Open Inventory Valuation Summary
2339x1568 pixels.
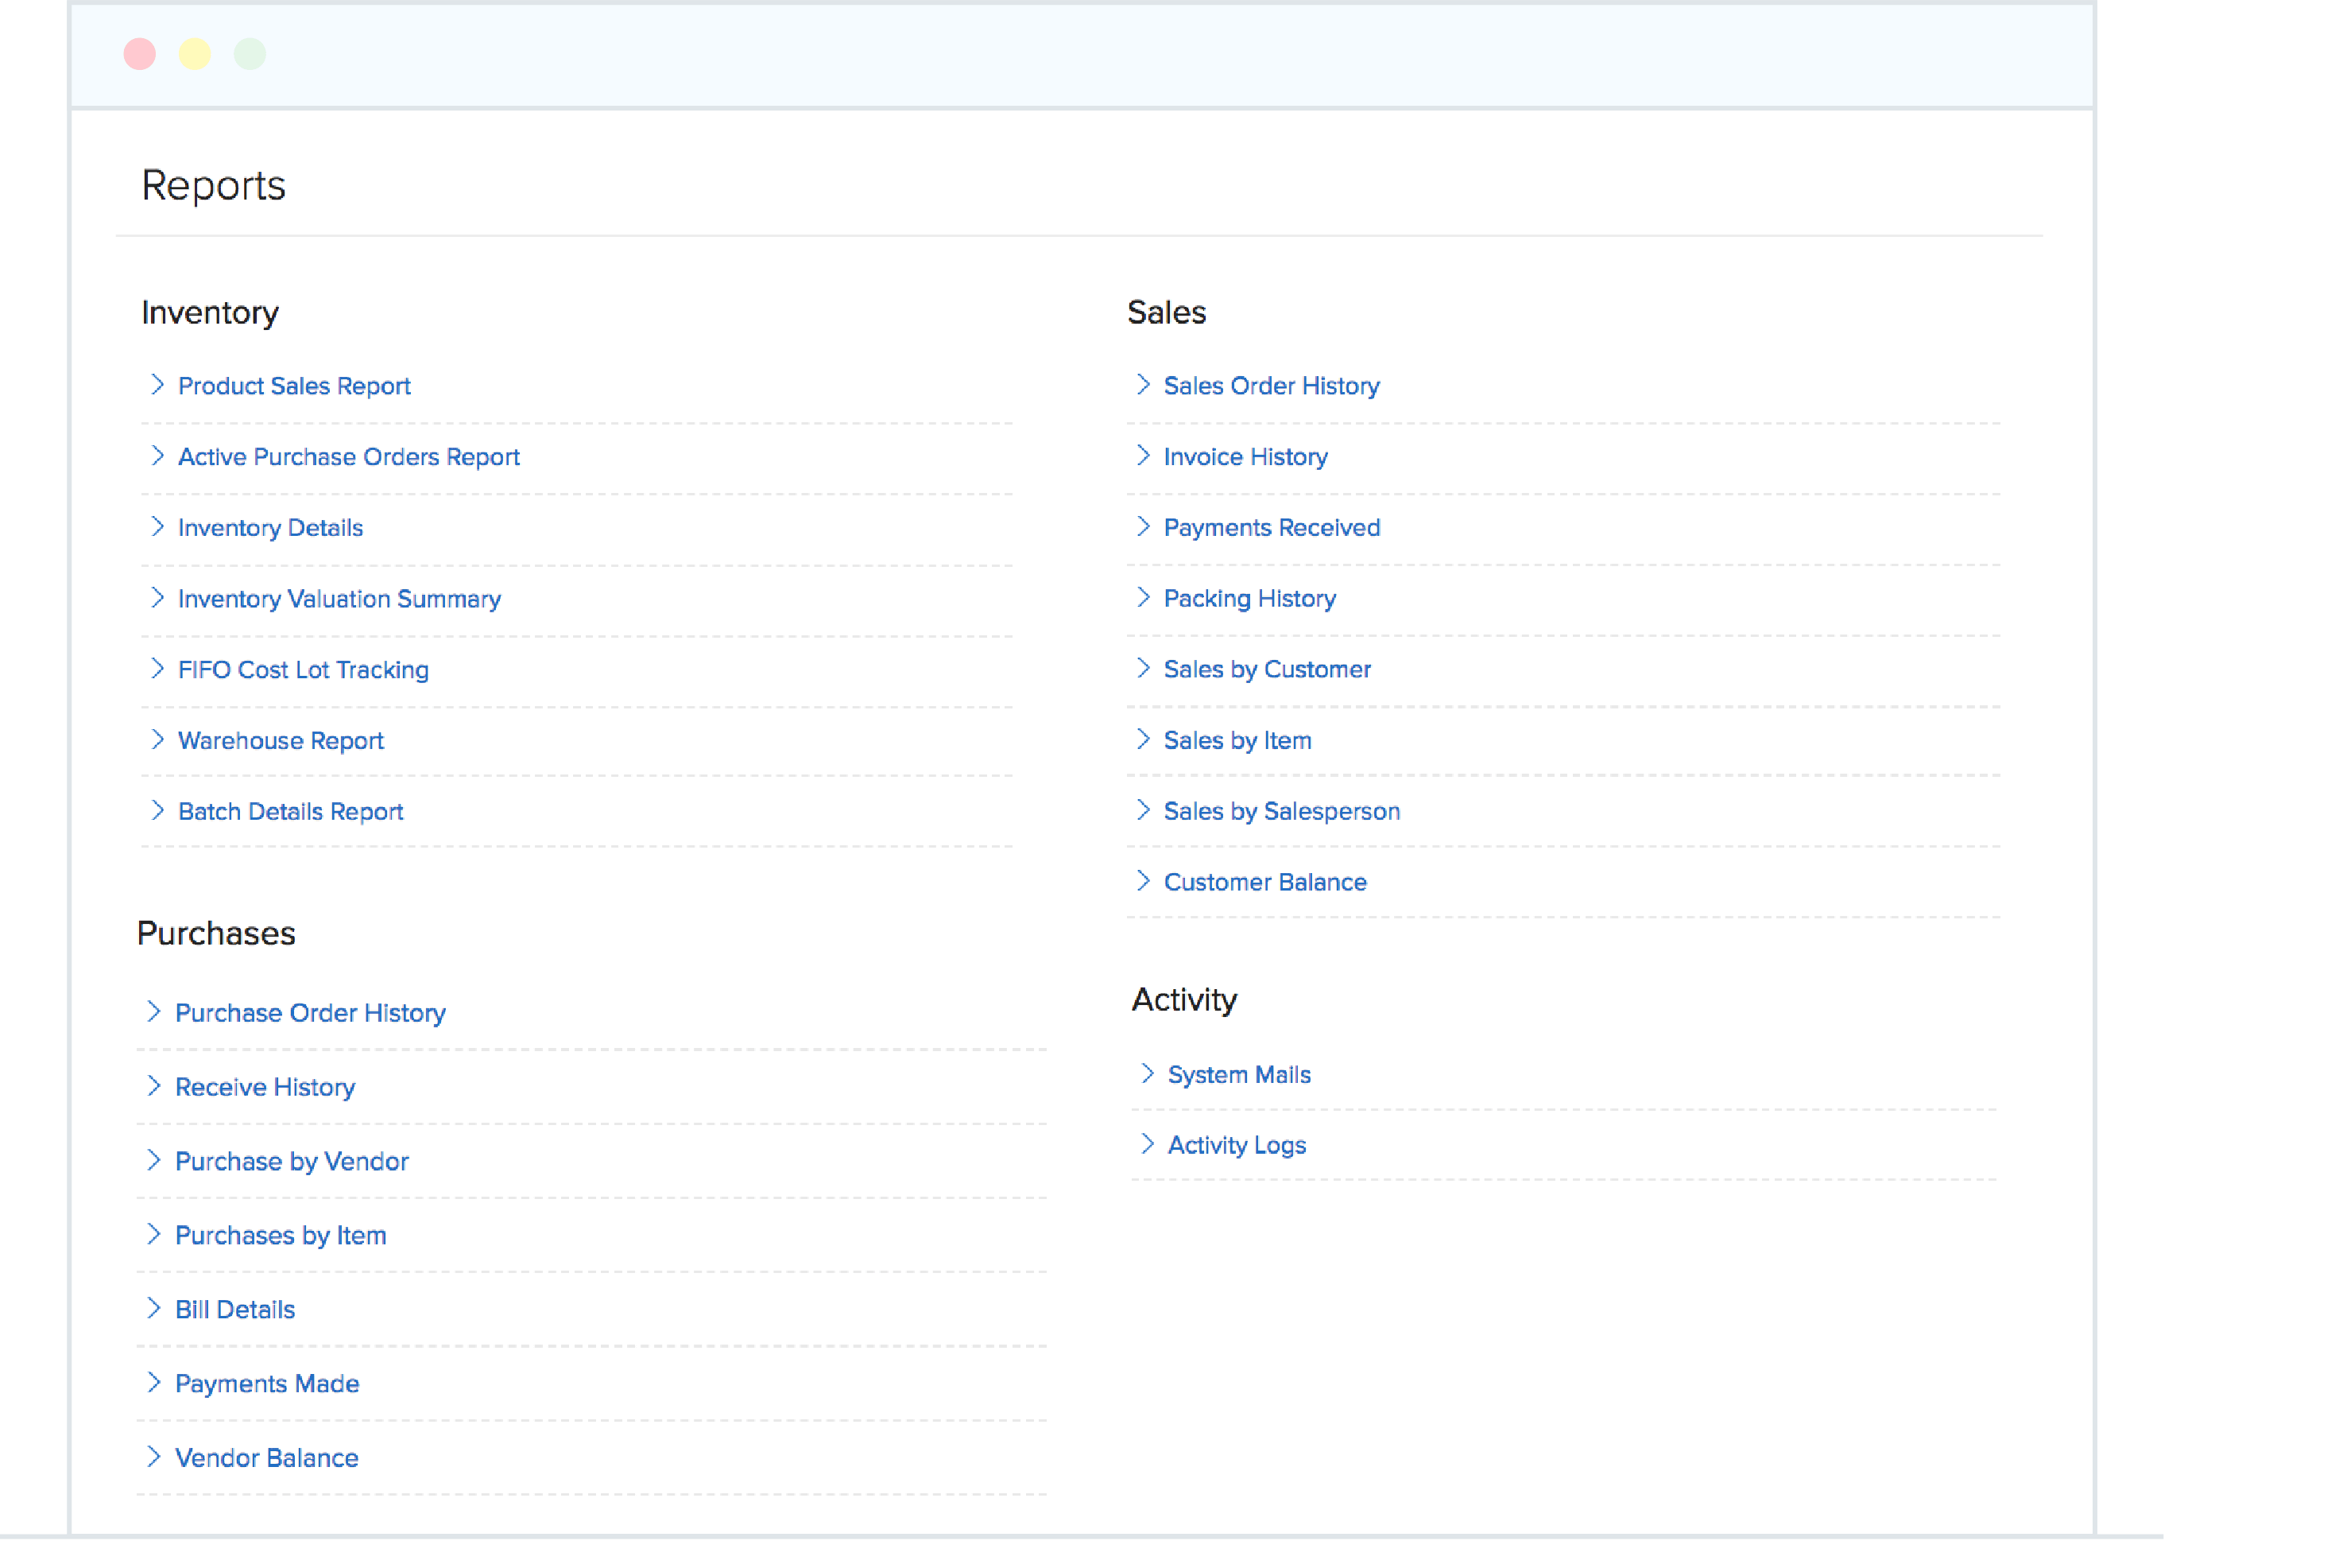click(x=339, y=599)
